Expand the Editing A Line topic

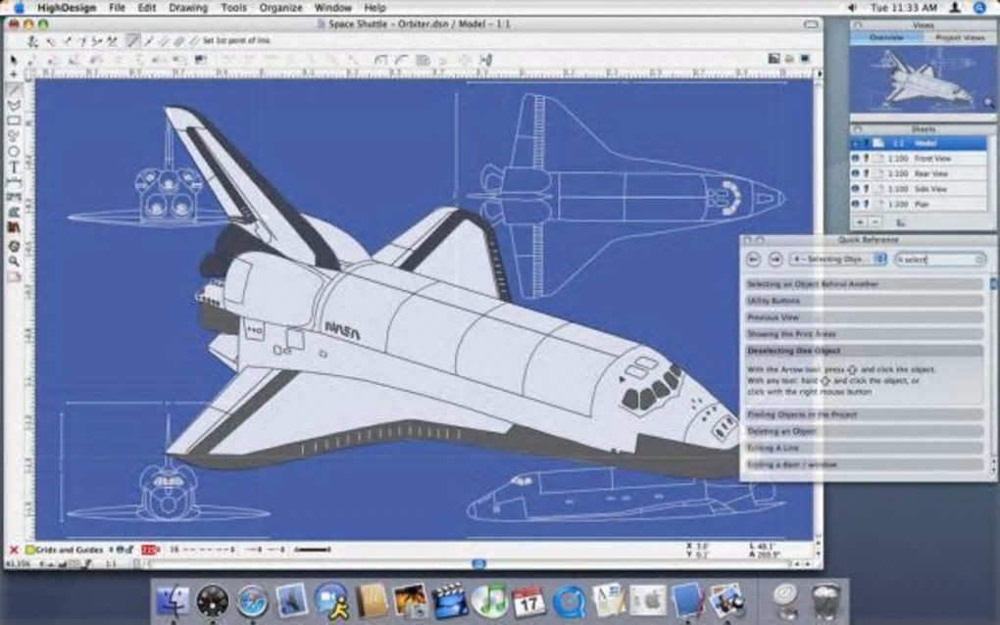pyautogui.click(x=864, y=448)
